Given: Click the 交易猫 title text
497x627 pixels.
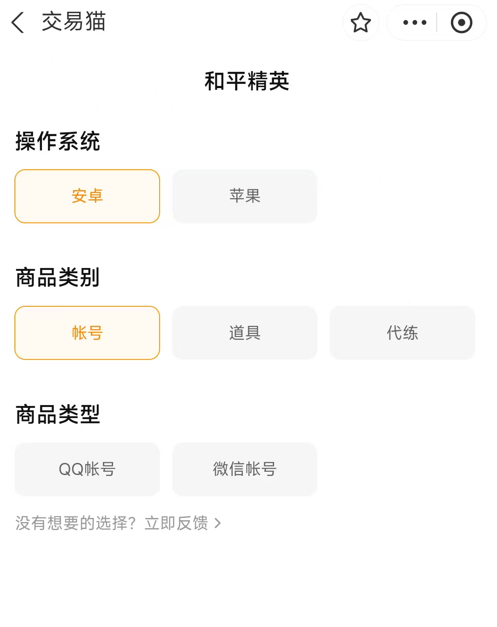Looking at the screenshot, I should coord(74,22).
